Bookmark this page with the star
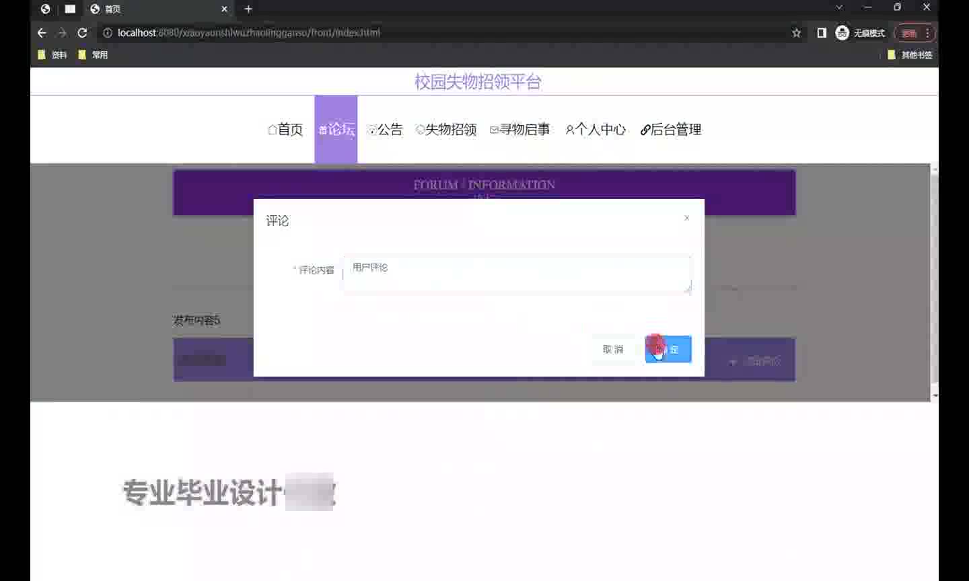Screen dimensions: 969x581 (x=797, y=33)
